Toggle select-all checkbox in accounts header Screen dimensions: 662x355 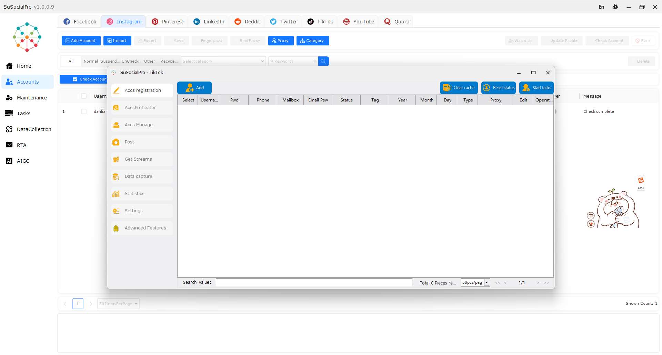tap(84, 96)
